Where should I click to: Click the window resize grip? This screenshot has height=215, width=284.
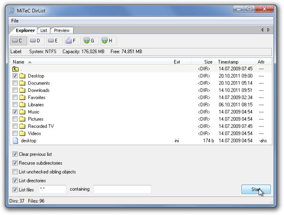[271, 202]
